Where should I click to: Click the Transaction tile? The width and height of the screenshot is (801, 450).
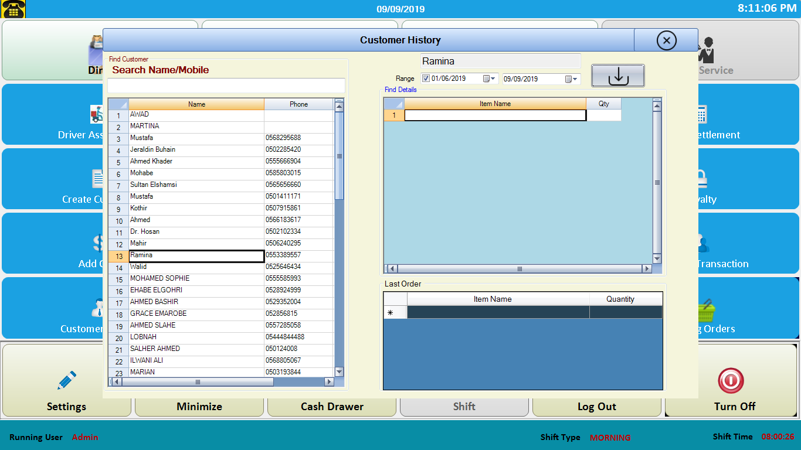point(749,243)
